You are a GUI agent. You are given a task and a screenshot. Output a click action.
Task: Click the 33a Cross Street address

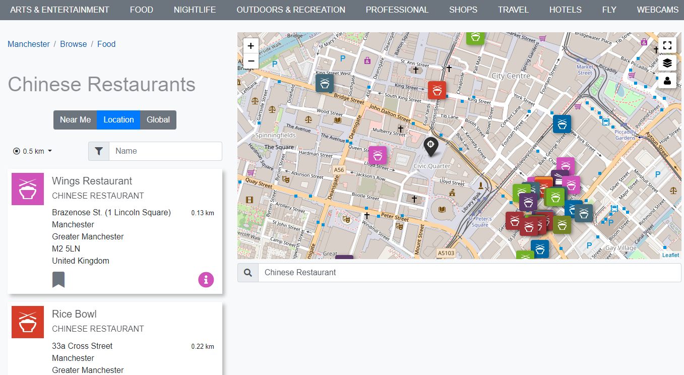point(82,346)
